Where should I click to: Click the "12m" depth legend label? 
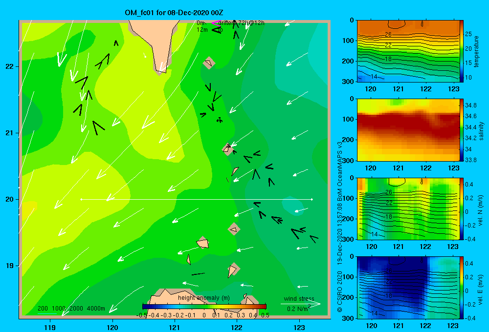coord(202,30)
